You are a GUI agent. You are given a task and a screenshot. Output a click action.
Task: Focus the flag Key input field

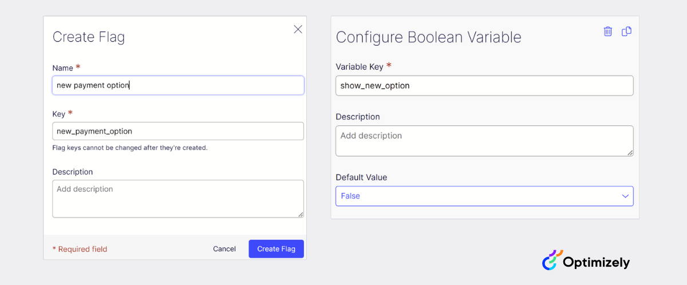(178, 131)
